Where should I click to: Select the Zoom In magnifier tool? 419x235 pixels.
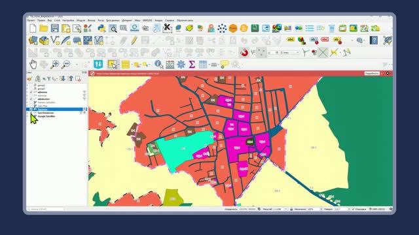pos(55,64)
